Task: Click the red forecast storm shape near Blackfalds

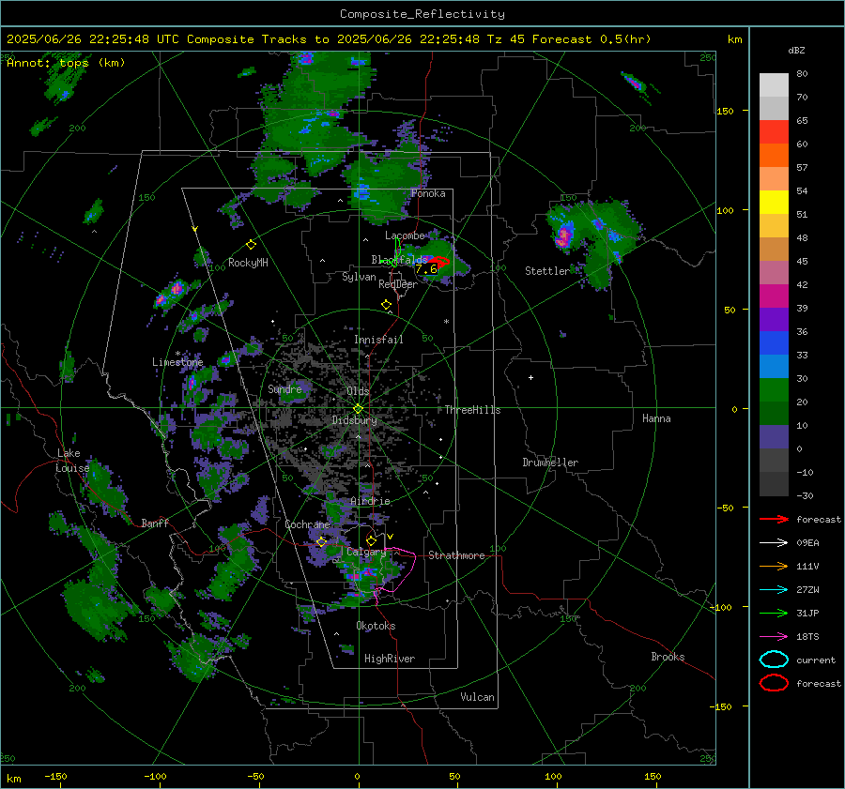Action: click(439, 261)
